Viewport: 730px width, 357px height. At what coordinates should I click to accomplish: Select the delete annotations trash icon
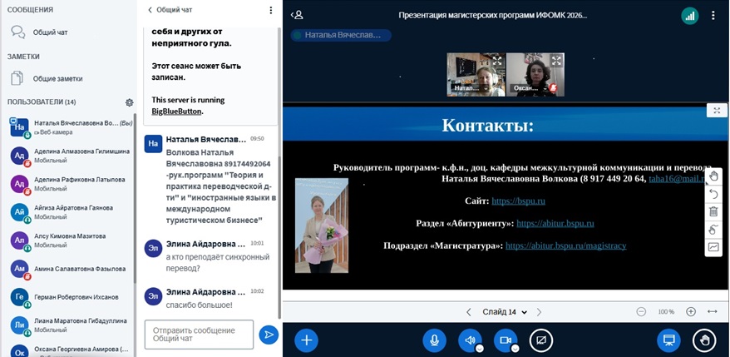713,211
